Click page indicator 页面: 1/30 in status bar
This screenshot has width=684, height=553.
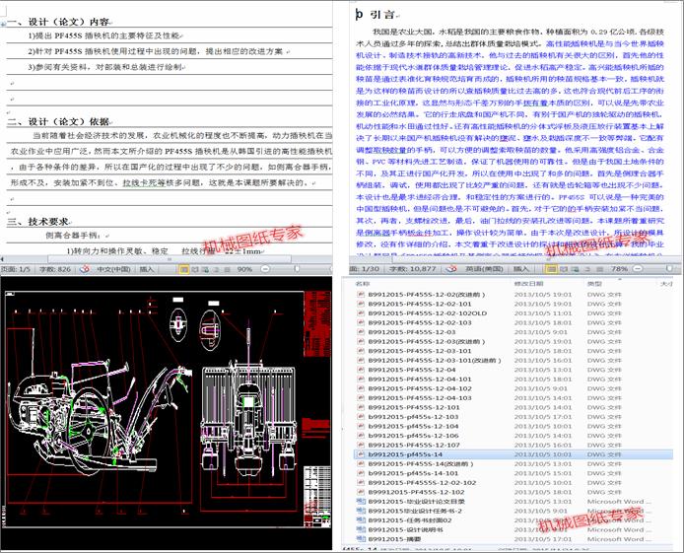tap(363, 268)
